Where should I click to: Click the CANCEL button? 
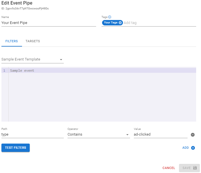169,168
